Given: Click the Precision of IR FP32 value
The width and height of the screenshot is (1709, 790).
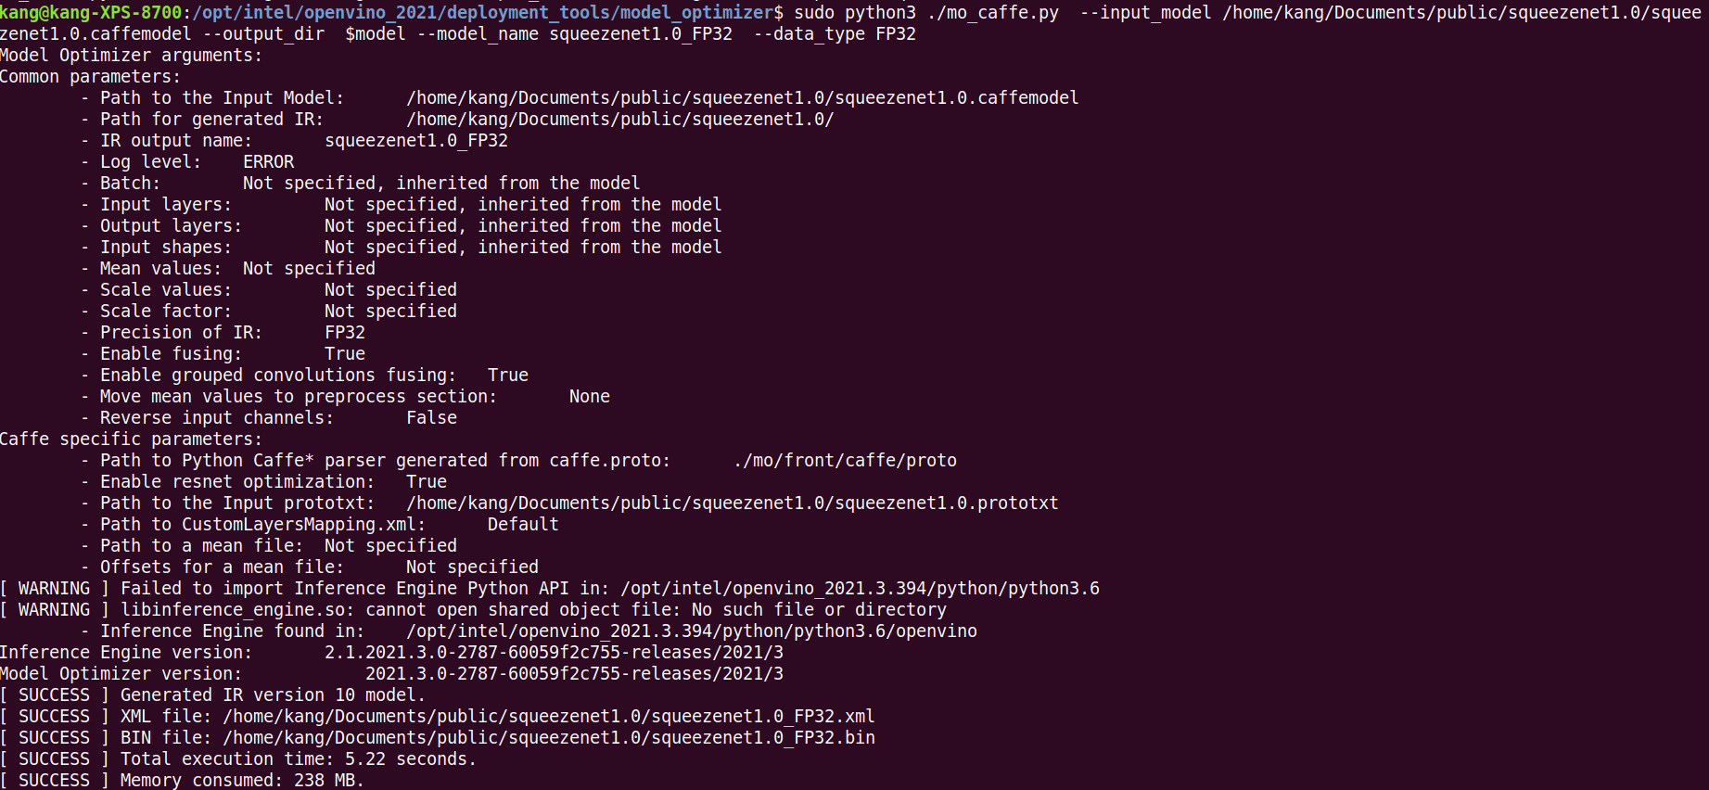Looking at the screenshot, I should click(x=345, y=332).
